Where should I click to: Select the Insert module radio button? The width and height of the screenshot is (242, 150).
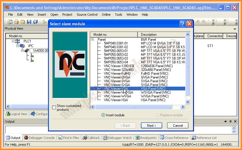point(103,115)
